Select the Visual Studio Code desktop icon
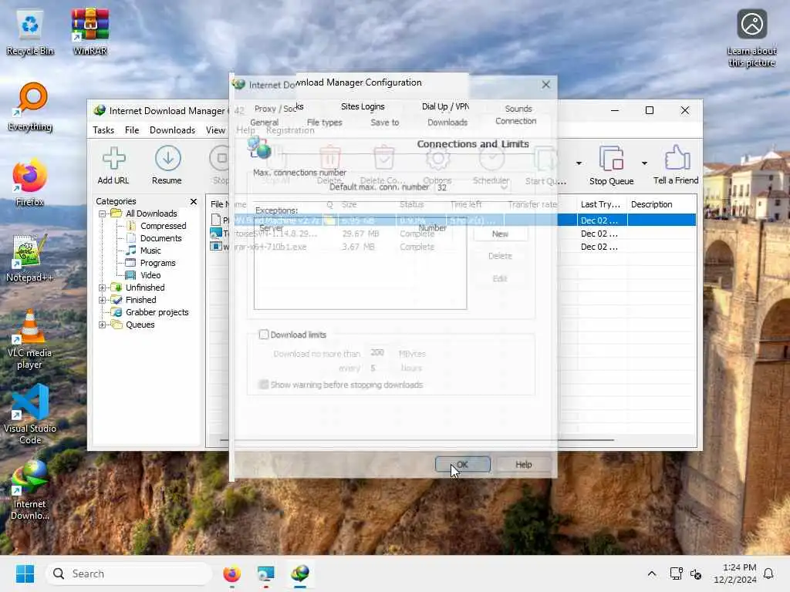Viewport: 790px width, 592px height. coord(30,415)
